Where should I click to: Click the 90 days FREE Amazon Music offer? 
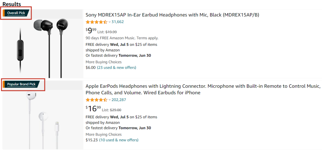pos(122,38)
